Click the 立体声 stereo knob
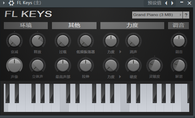 tap(38, 65)
